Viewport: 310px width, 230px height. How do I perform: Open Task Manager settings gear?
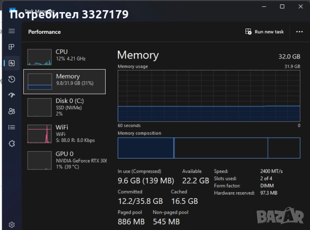click(x=12, y=225)
